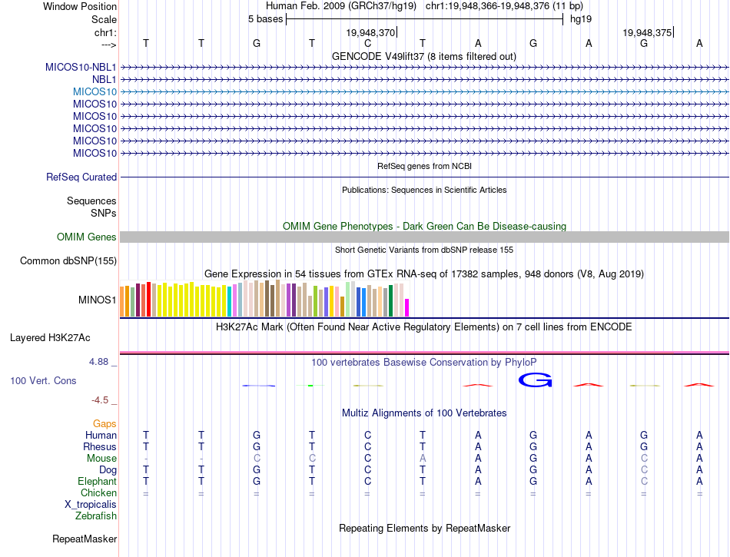Select the Rhesus species row label
This screenshot has height=557, width=730.
tap(100, 446)
